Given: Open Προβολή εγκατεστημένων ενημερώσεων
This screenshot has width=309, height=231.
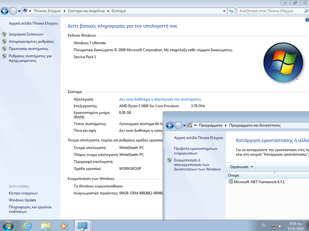Looking at the screenshot, I should [x=196, y=151].
